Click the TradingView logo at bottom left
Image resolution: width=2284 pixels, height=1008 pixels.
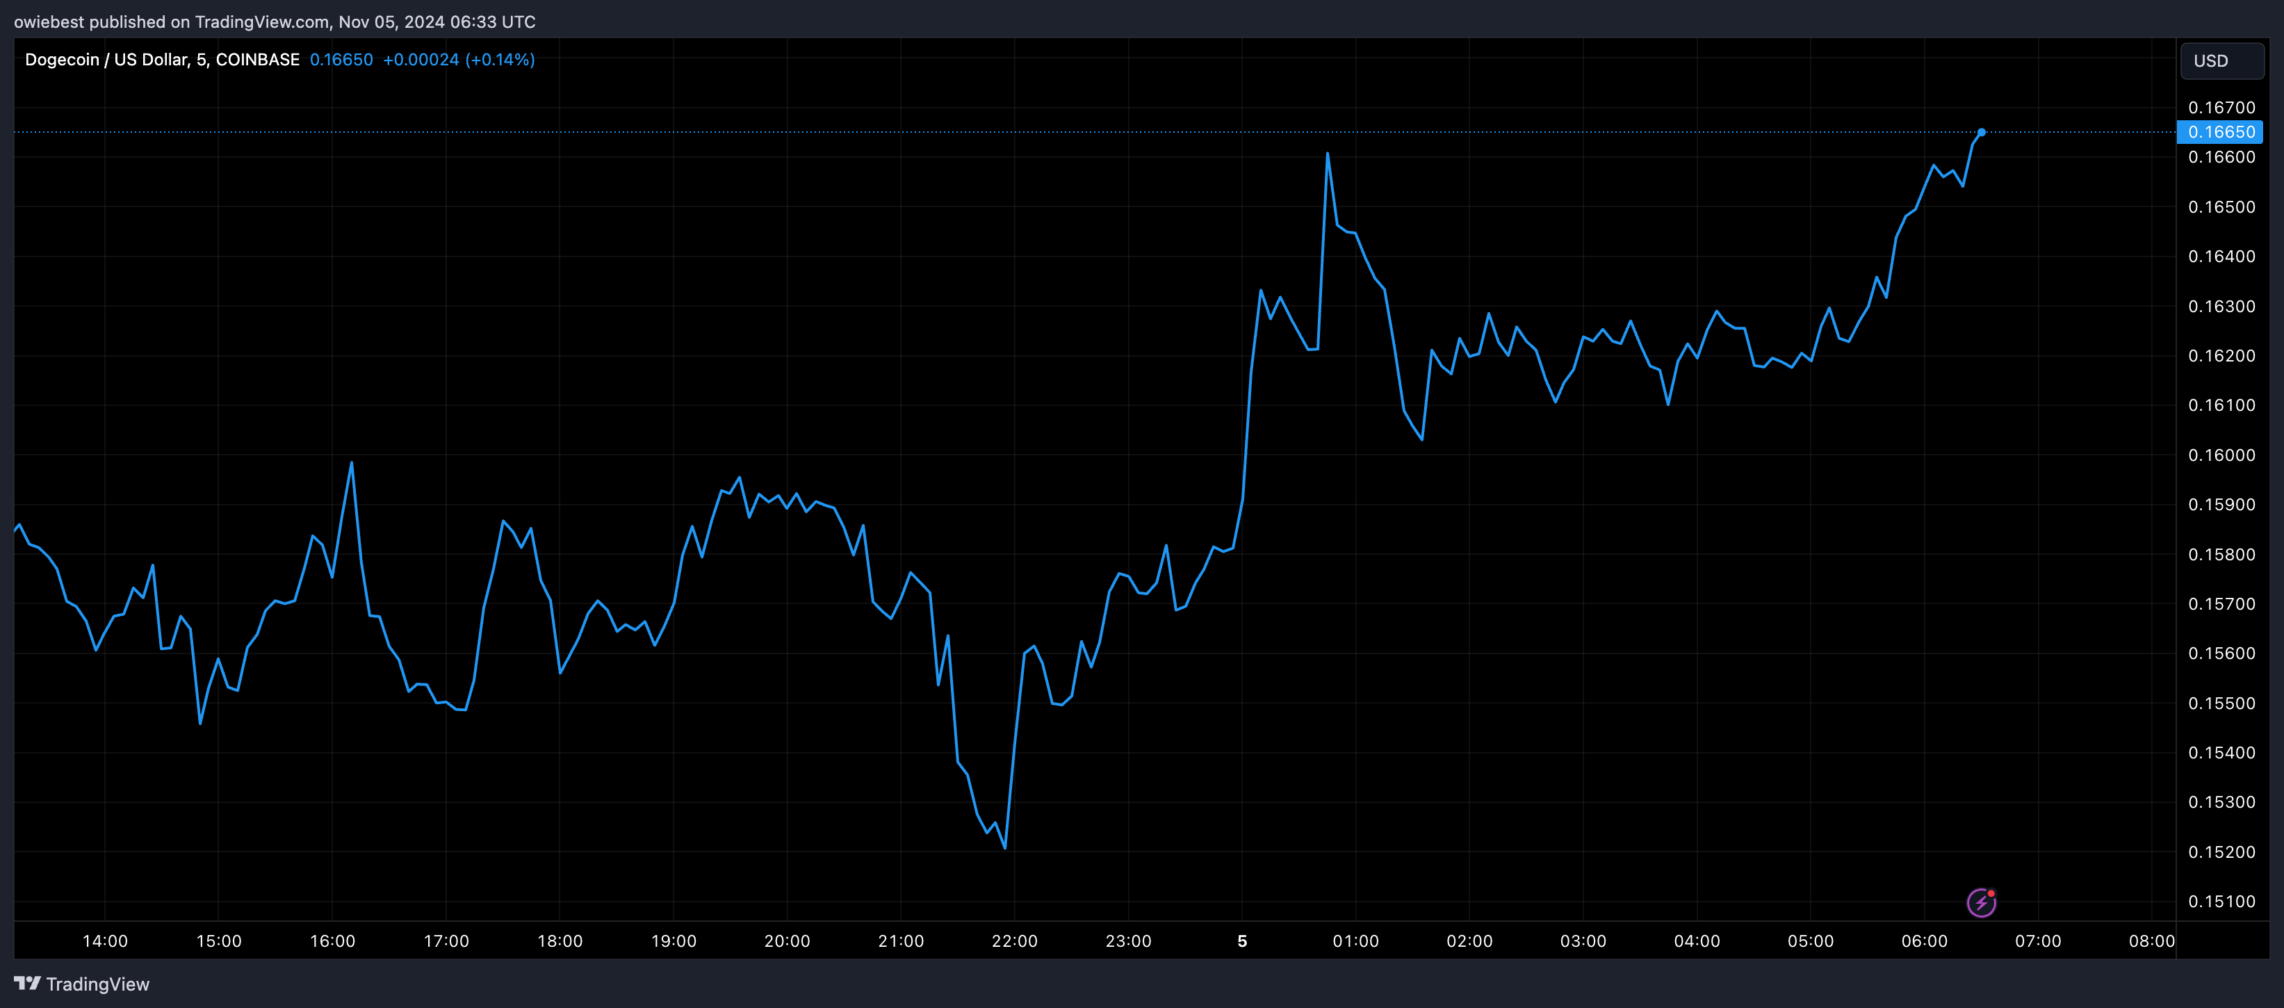pos(81,984)
